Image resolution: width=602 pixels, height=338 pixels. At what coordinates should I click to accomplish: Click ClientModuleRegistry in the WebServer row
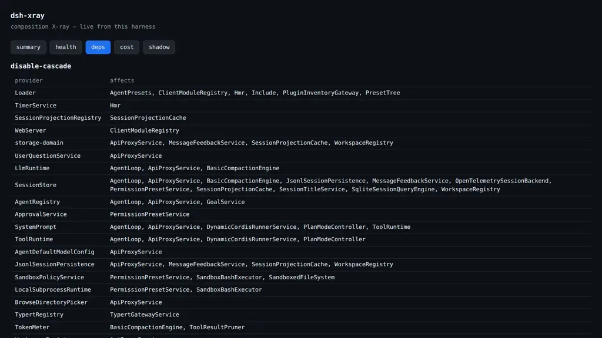[x=145, y=130]
